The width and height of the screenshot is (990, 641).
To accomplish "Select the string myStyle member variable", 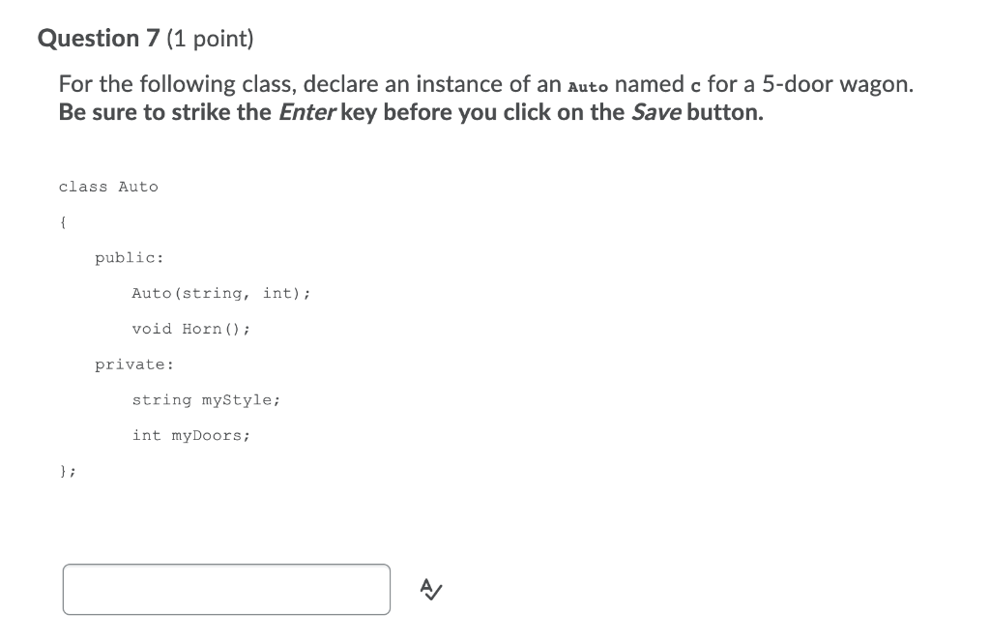I will (206, 399).
